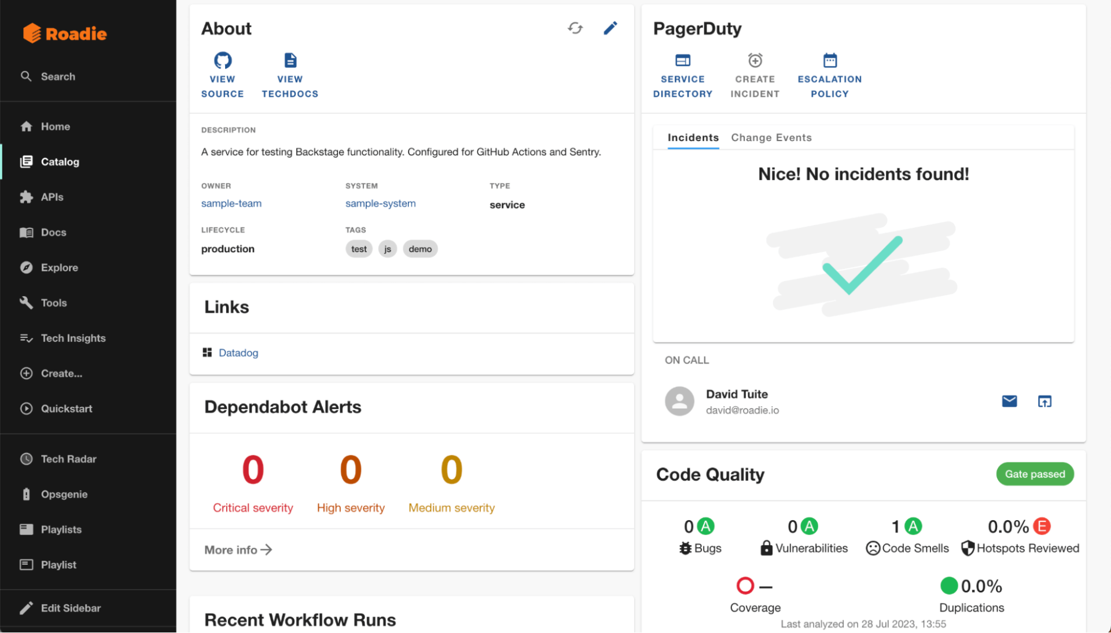Click the Medium severity count
The image size is (1111, 633).
451,470
